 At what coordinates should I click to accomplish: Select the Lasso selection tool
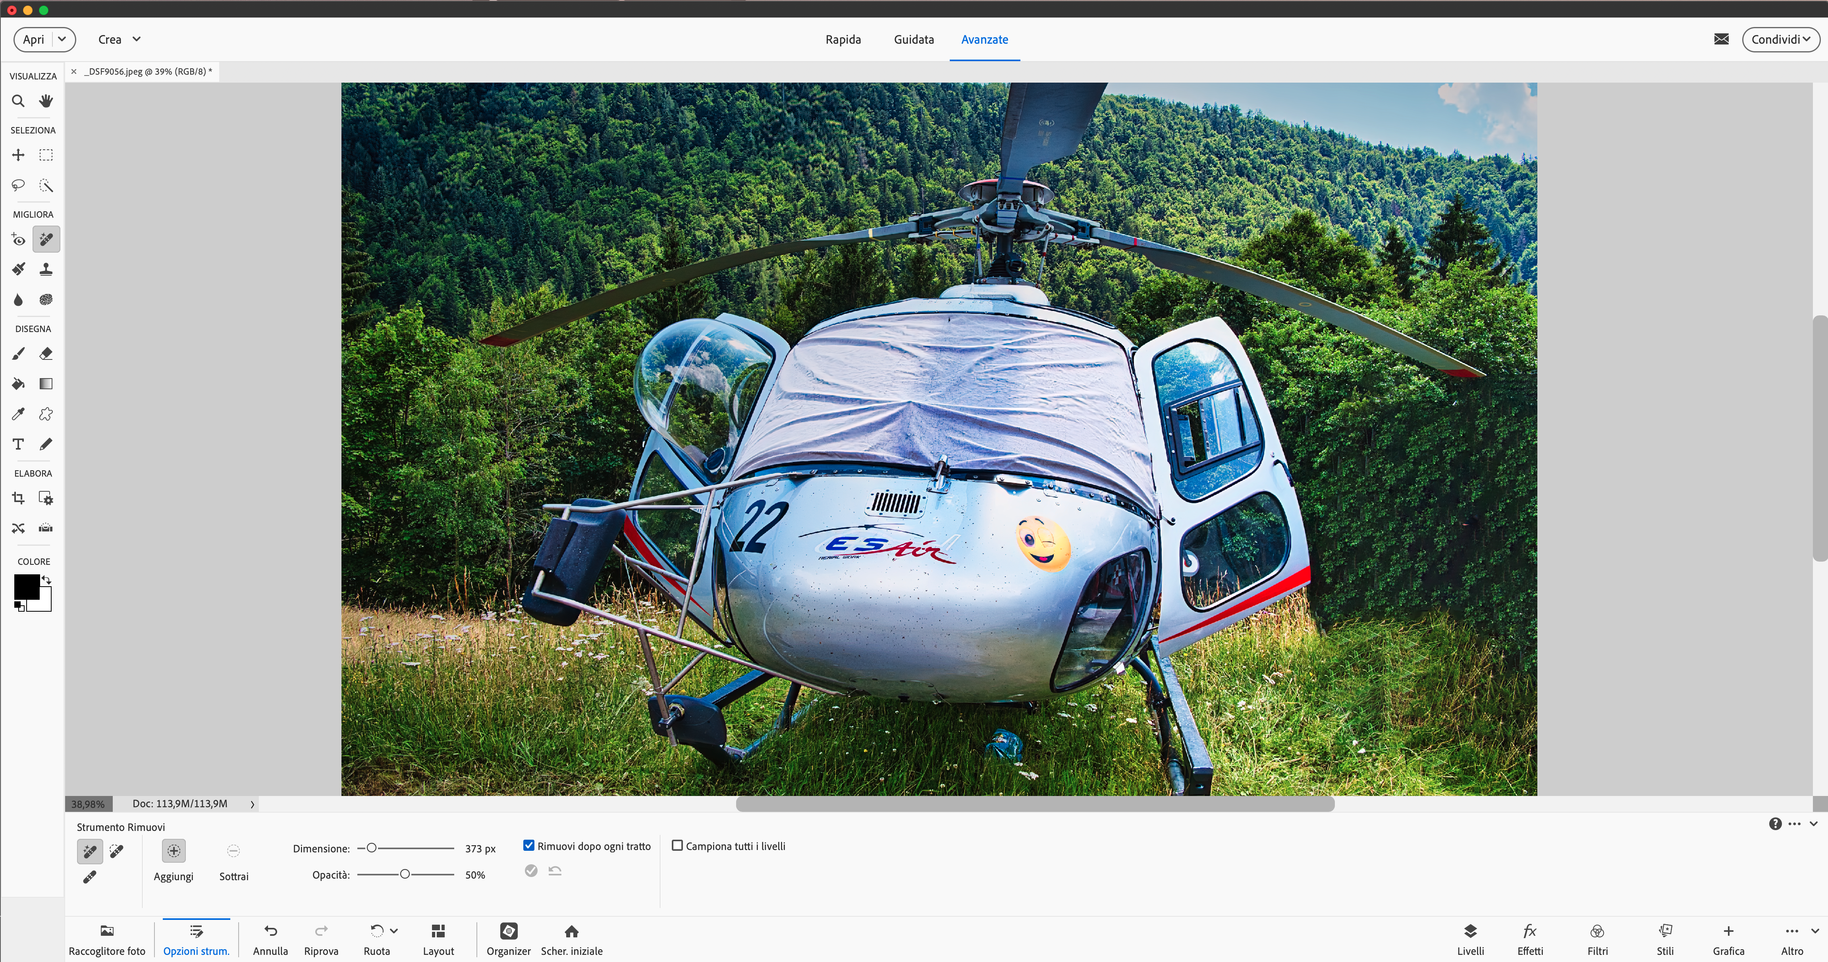tap(18, 185)
